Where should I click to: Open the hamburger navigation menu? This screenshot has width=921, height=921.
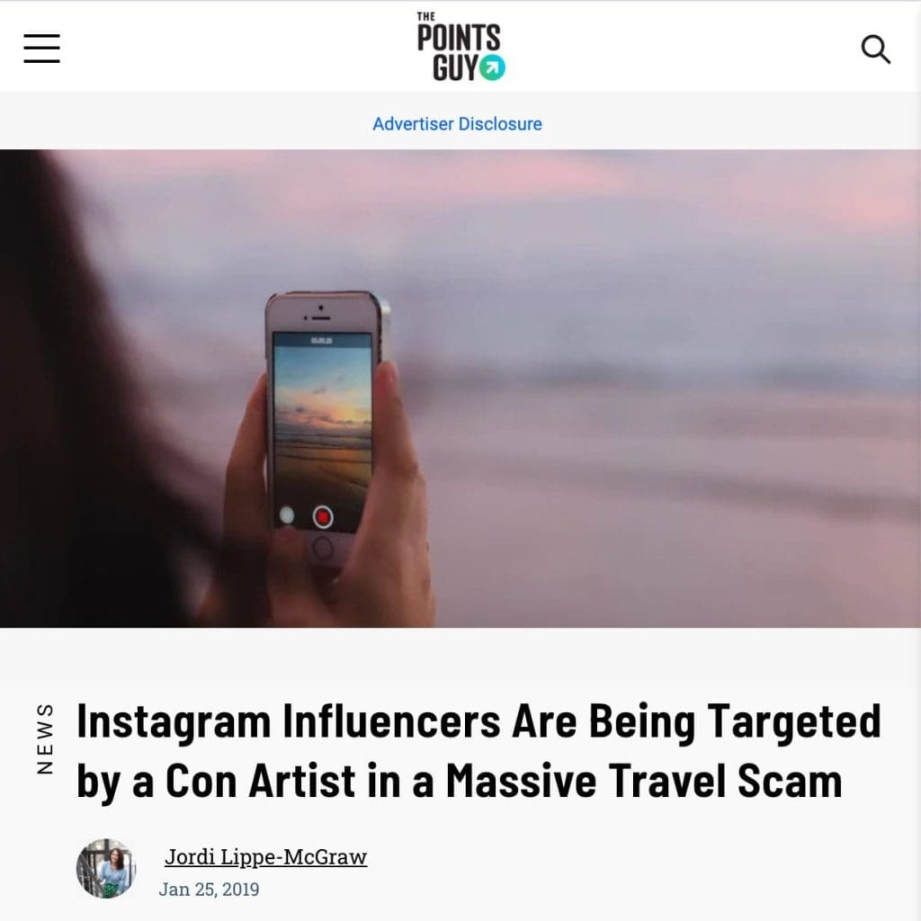(x=41, y=49)
